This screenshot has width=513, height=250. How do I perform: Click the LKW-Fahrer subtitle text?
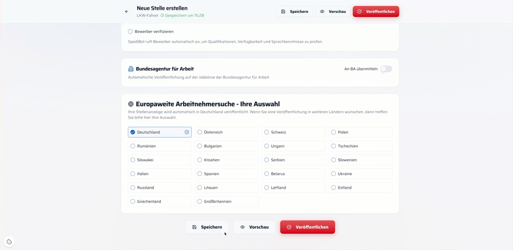[x=148, y=15]
